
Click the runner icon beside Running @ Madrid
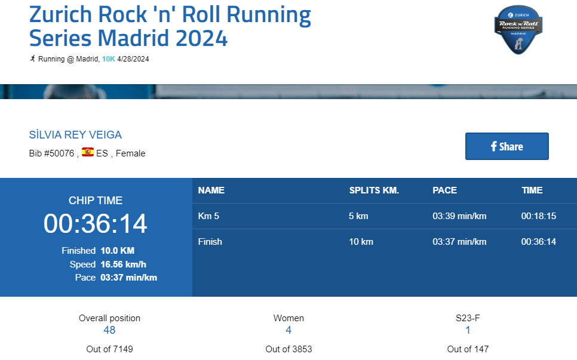33,59
